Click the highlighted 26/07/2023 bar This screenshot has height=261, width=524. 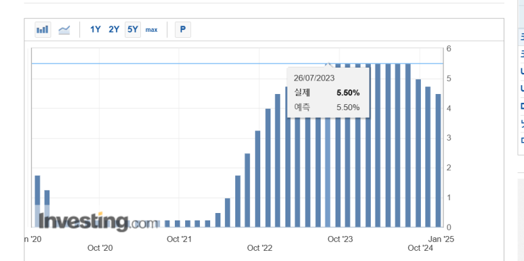328,172
